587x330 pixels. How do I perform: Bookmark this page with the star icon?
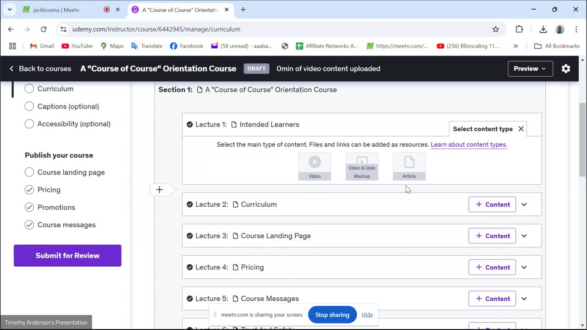point(496,29)
